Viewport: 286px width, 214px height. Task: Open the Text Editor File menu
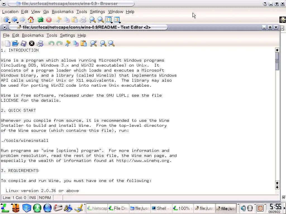point(6,35)
